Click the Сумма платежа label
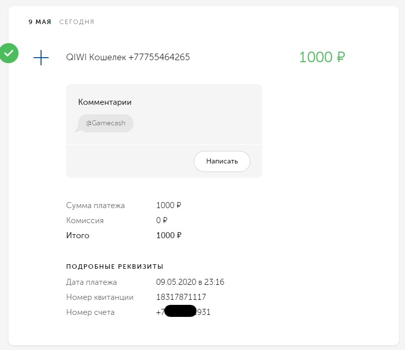The width and height of the screenshot is (405, 350). click(x=95, y=205)
